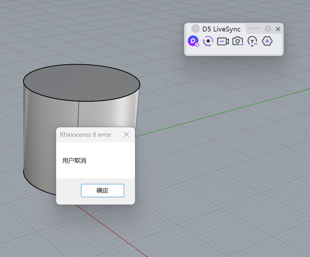Click the 用户取消 message text
The image size is (310, 257).
[x=74, y=161]
